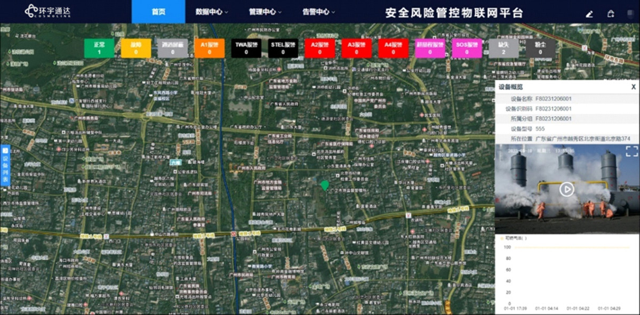Click the red A3报警 status box

click(x=356, y=48)
